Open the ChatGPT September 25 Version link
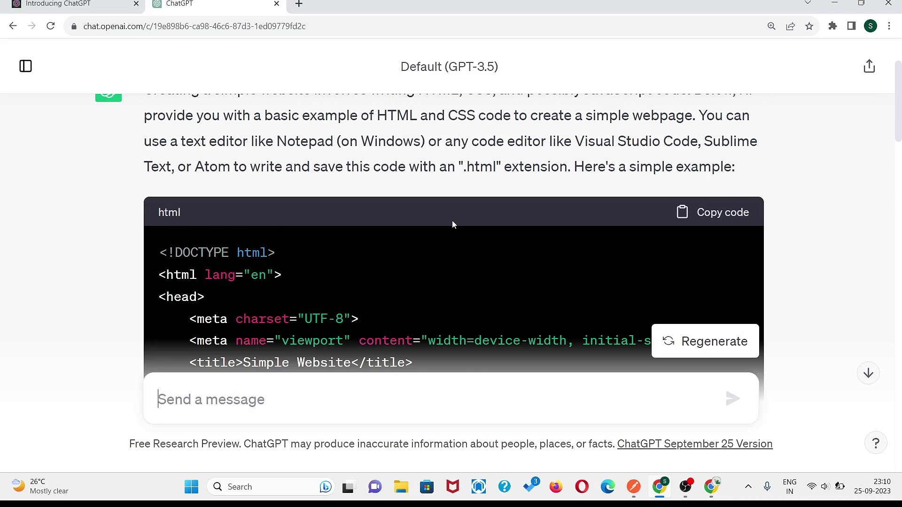The width and height of the screenshot is (902, 507). [695, 444]
